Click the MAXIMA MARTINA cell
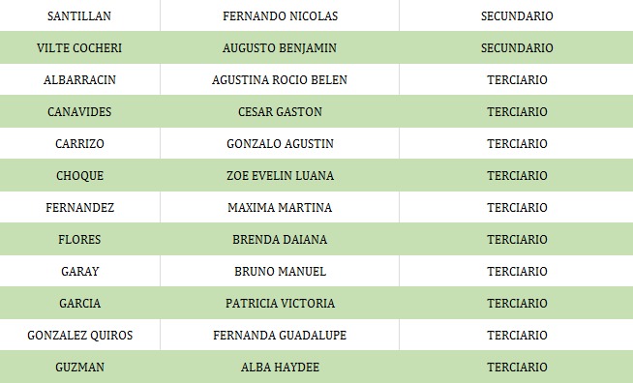The image size is (633, 383). pos(280,207)
